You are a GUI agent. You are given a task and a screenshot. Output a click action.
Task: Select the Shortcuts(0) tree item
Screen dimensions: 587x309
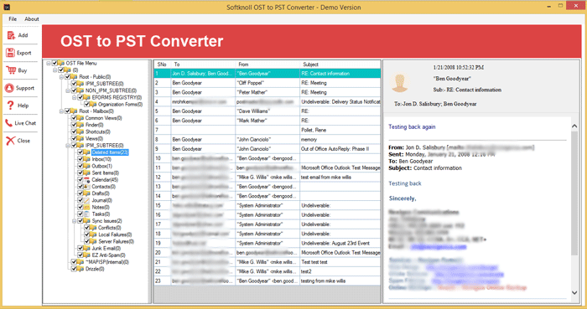(98, 131)
